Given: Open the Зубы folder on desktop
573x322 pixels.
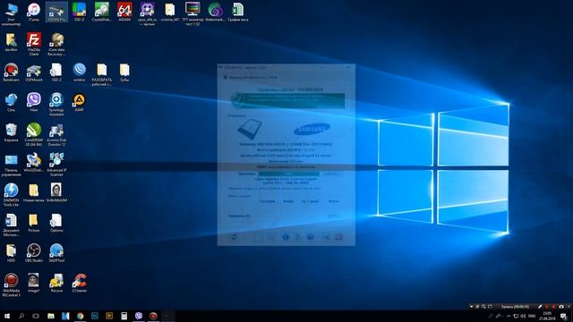Looking at the screenshot, I should pyautogui.click(x=124, y=72).
